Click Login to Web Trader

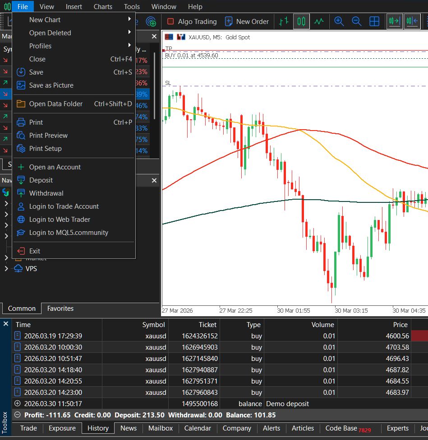pos(60,220)
